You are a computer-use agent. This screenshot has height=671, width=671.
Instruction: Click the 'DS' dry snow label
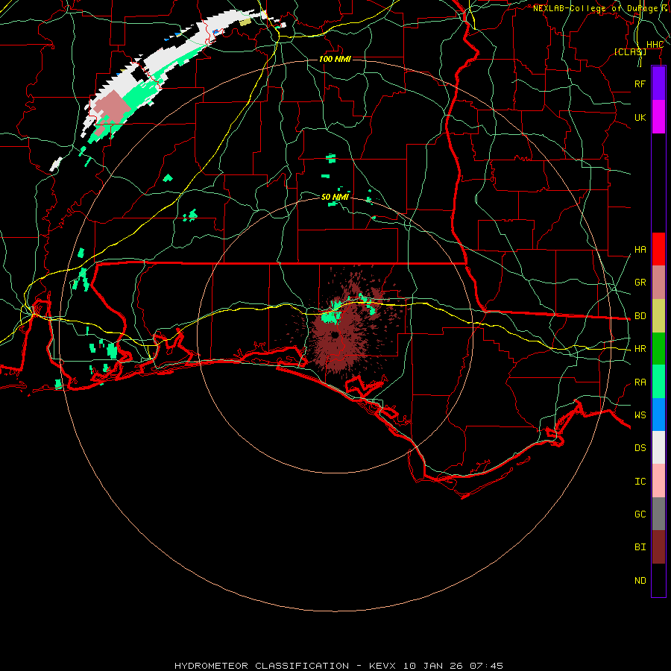(x=640, y=448)
